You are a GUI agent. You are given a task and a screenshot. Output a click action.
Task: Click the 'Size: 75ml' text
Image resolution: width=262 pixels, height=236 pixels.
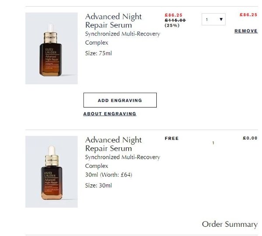(98, 53)
